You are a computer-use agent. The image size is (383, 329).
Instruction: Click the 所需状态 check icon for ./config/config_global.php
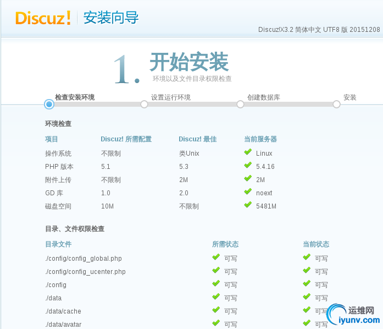(216, 257)
